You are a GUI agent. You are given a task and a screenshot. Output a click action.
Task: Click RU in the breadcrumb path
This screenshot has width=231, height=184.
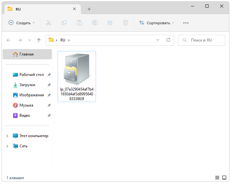pyautogui.click(x=63, y=40)
